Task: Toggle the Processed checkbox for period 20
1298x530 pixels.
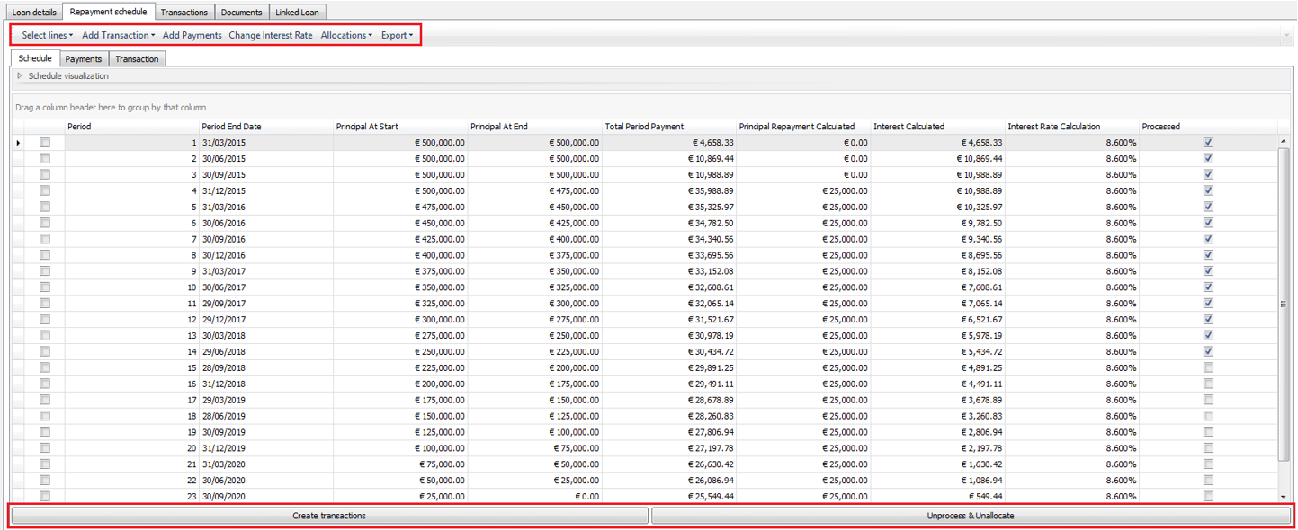Action: coord(1208,448)
